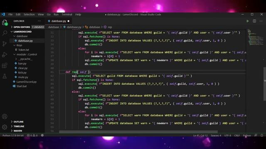This screenshot has height=149, width=266.
Task: Collapse the LAMERDISCORD root folder
Action: tap(27, 31)
